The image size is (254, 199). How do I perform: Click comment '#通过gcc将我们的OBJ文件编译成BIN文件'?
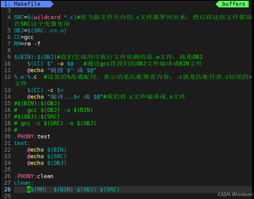(143, 64)
